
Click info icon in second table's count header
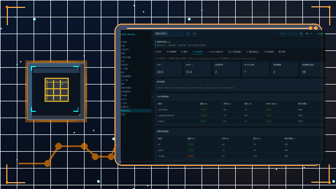point(294,139)
